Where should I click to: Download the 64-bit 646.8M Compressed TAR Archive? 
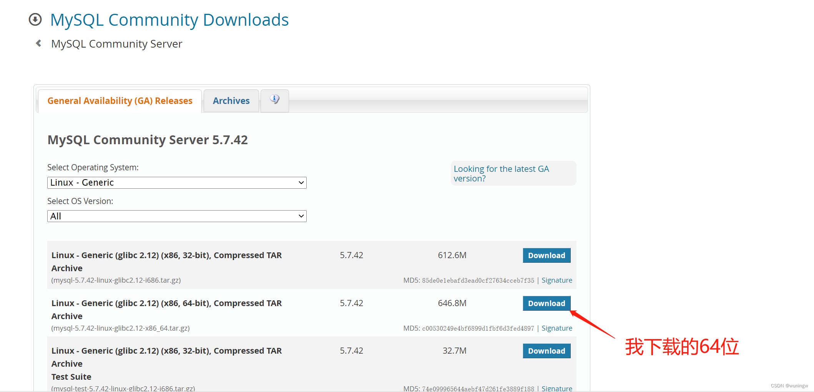click(547, 303)
